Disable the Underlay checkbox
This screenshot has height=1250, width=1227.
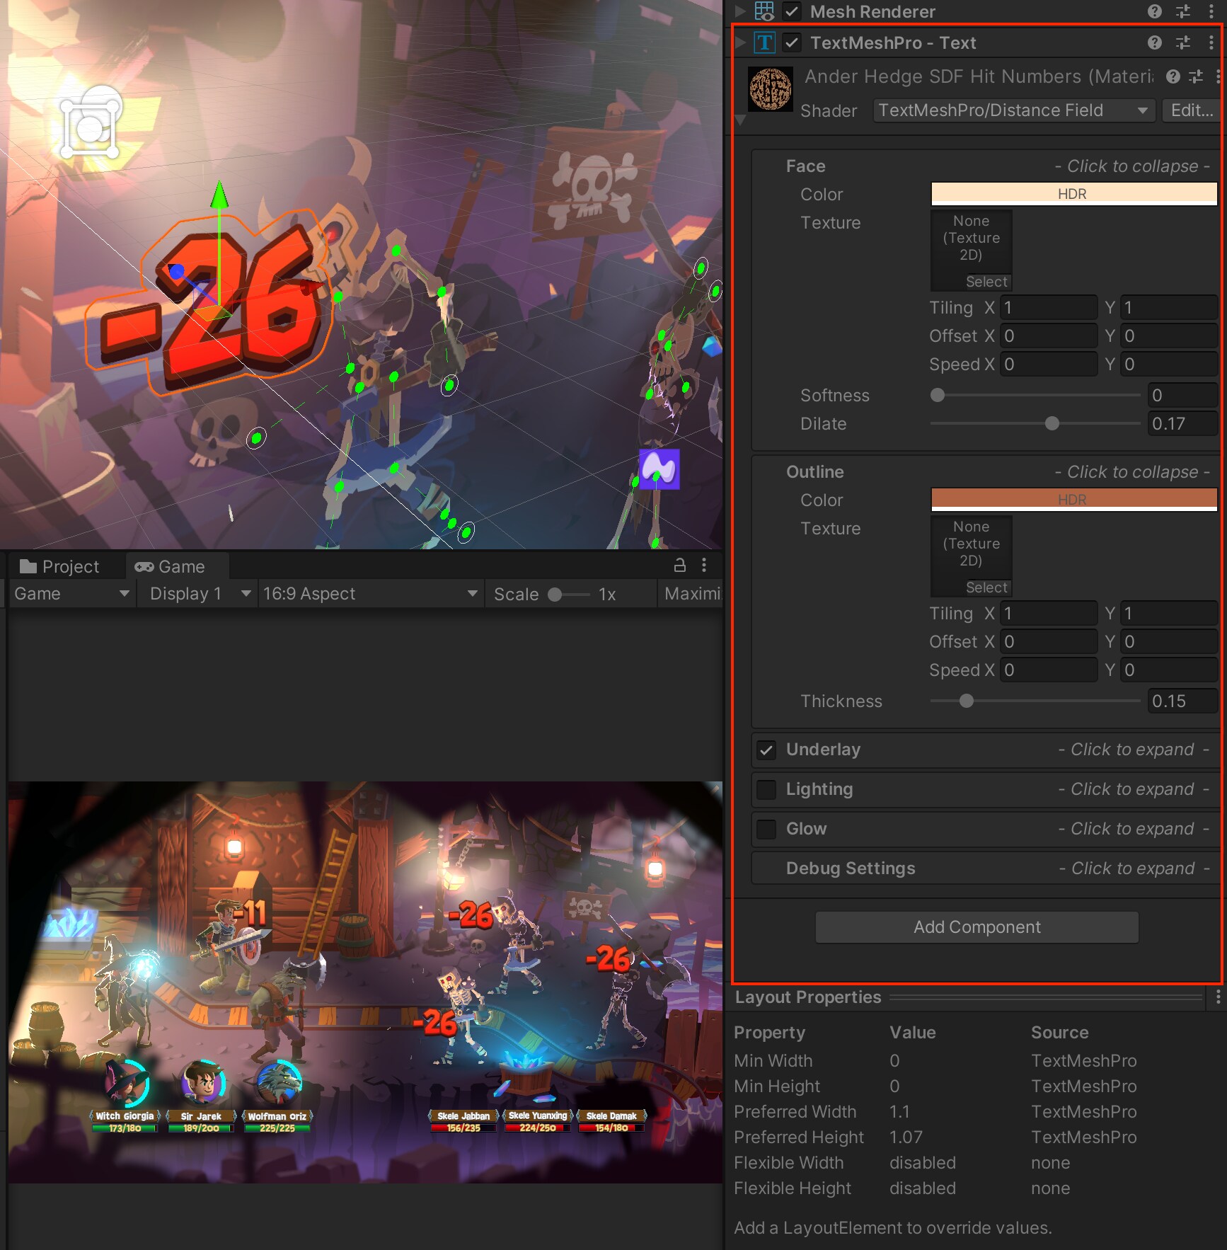click(x=766, y=750)
